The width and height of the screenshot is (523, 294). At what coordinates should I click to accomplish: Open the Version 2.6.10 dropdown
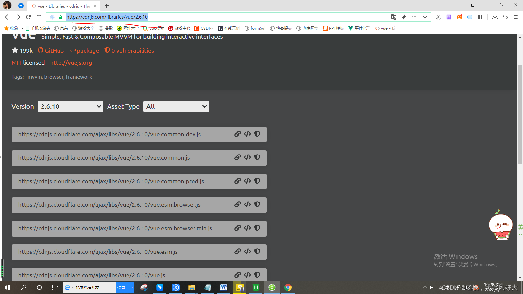coord(71,106)
